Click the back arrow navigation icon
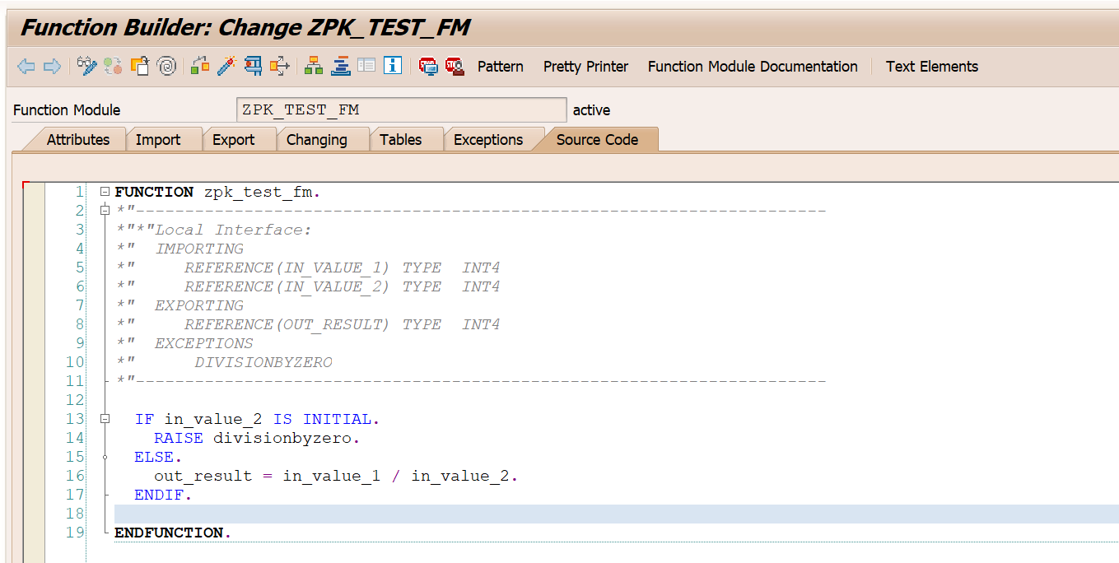This screenshot has height=563, width=1119. 26,67
